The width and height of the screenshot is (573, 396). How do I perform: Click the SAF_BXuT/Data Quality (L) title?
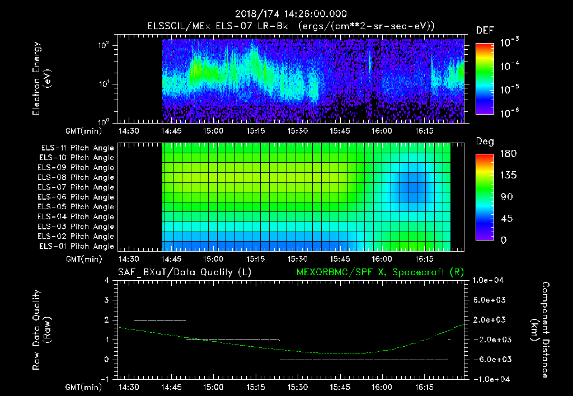pyautogui.click(x=185, y=272)
